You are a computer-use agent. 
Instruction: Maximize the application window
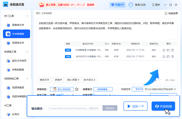coord(171,5)
